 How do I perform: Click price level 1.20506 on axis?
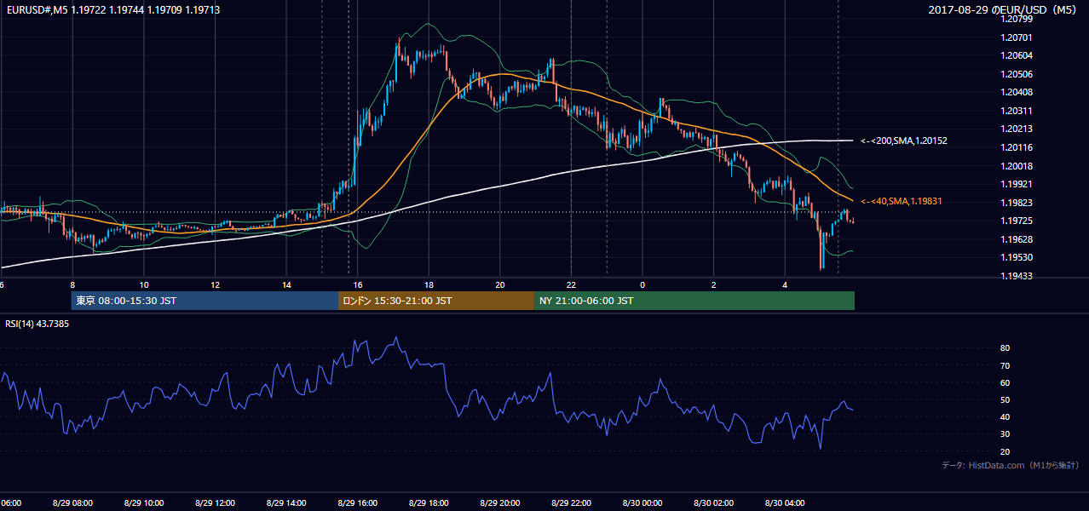coord(1018,75)
